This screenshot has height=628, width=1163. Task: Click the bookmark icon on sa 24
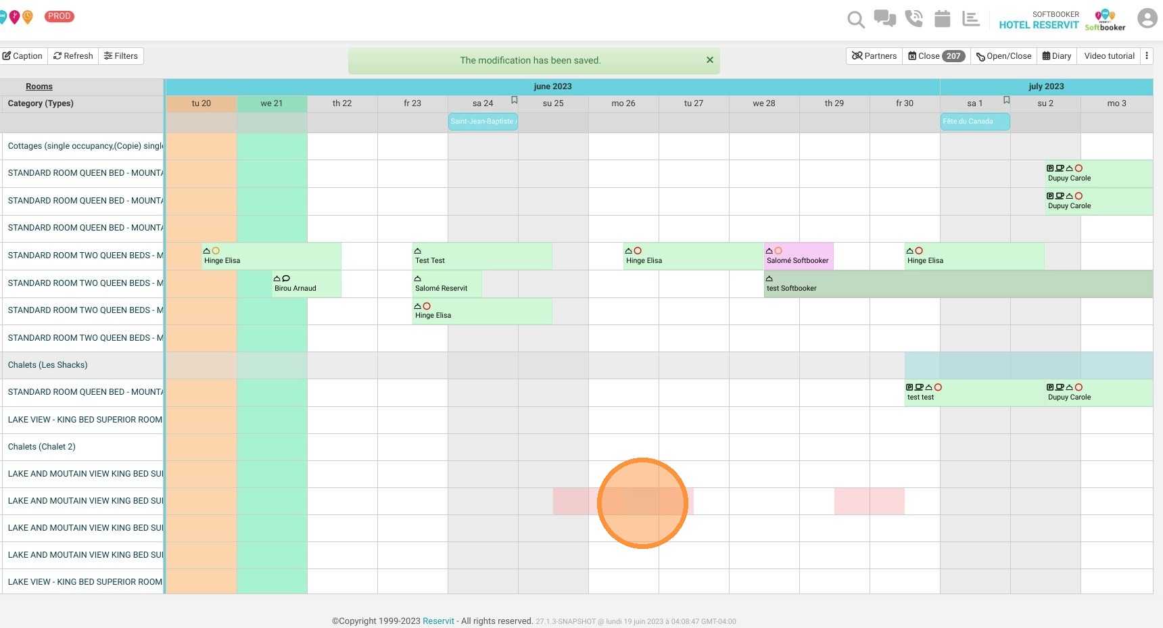pos(514,100)
